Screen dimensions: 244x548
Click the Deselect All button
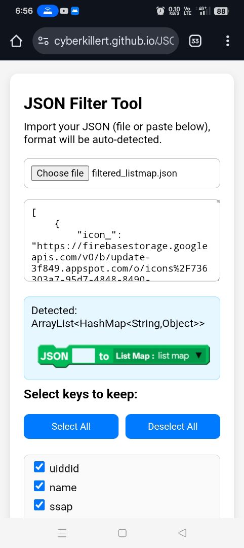click(173, 426)
